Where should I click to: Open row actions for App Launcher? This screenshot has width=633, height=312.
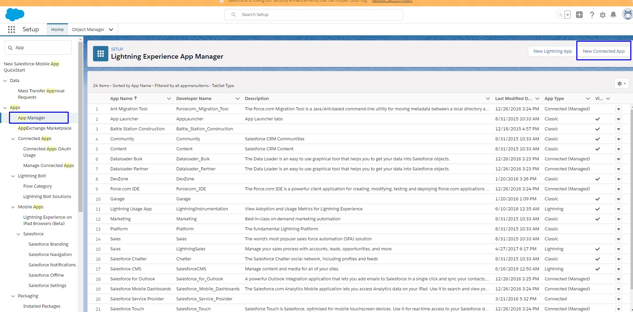(619, 119)
